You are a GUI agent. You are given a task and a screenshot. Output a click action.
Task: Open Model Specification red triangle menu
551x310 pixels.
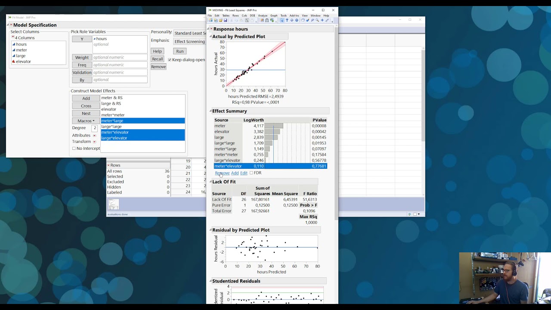click(11, 25)
